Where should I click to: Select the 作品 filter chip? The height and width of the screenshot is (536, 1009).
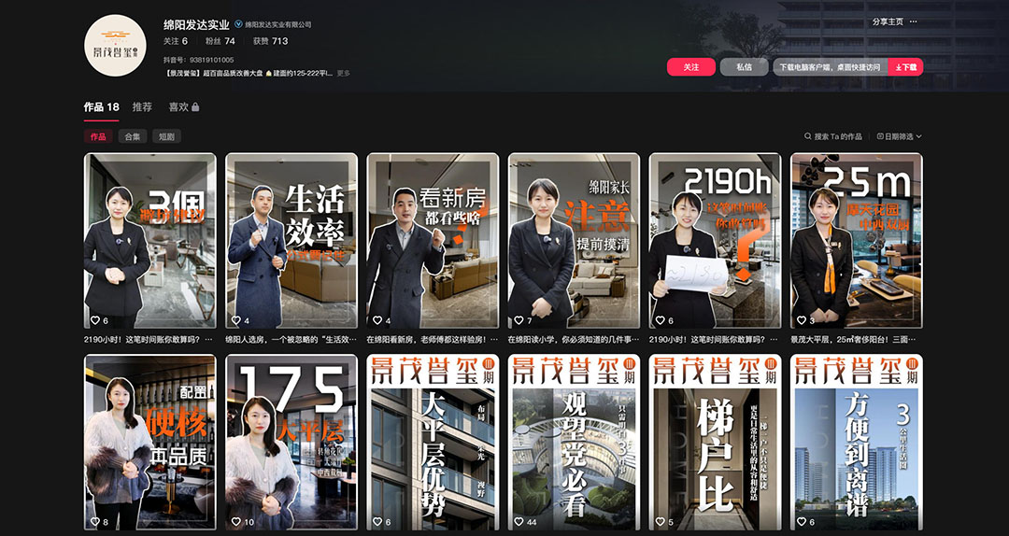(98, 136)
